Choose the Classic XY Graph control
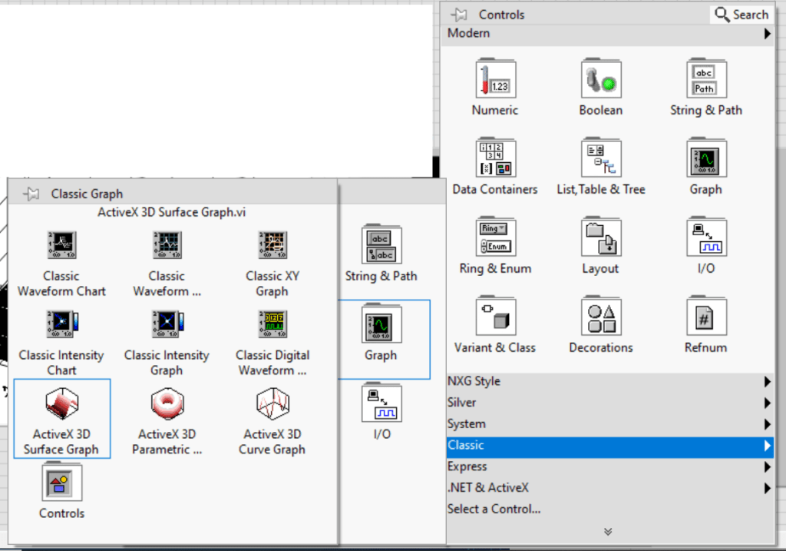Viewport: 786px width, 551px height. click(x=272, y=246)
